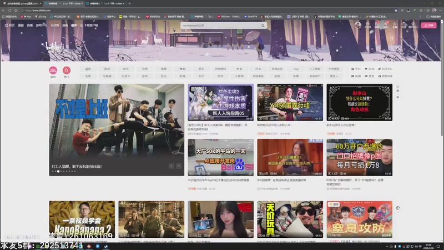Screen dimensions: 444x250
Task: Show hidden system tray icons chevron
Action: [x=387, y=247]
